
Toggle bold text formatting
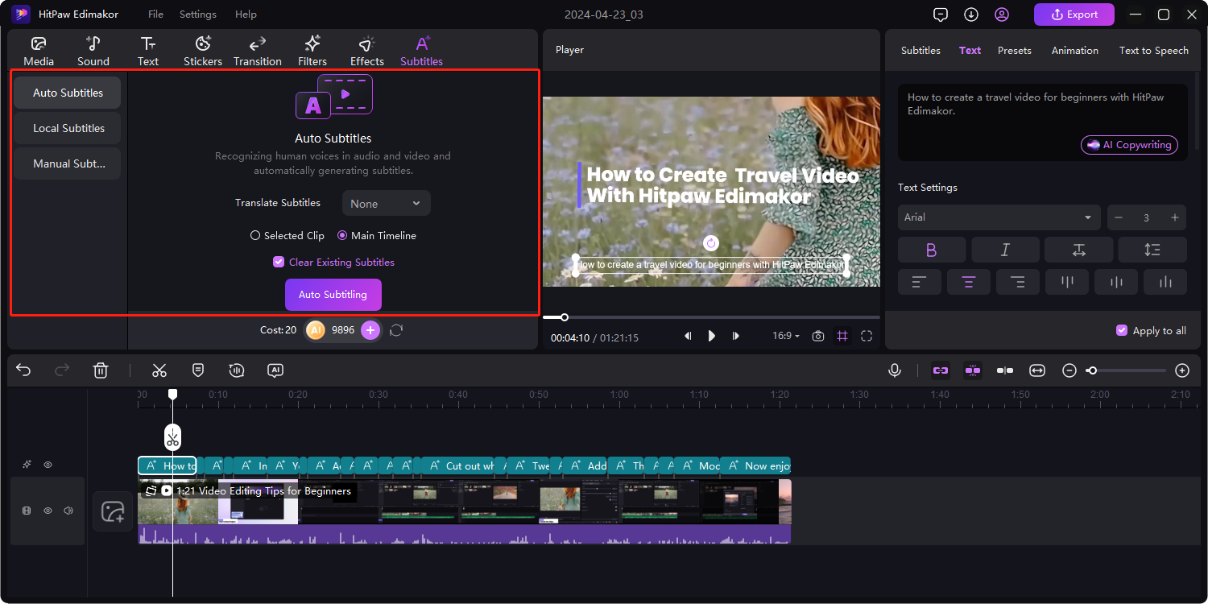[x=932, y=250]
